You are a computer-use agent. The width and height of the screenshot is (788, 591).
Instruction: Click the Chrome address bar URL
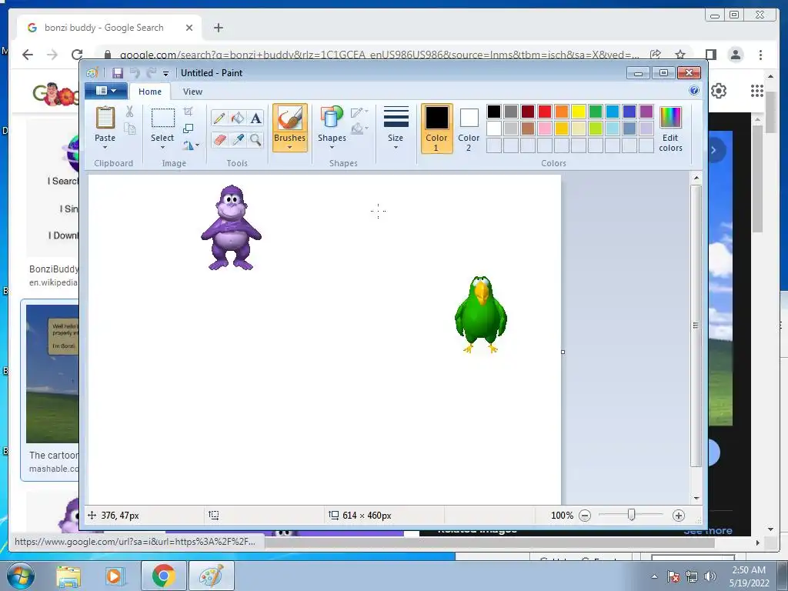pyautogui.click(x=379, y=55)
